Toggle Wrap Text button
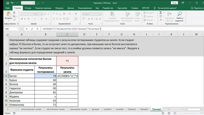 76,14
